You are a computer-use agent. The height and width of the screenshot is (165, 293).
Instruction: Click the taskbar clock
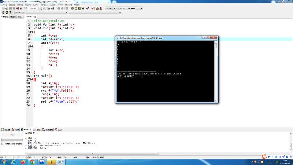(285, 162)
